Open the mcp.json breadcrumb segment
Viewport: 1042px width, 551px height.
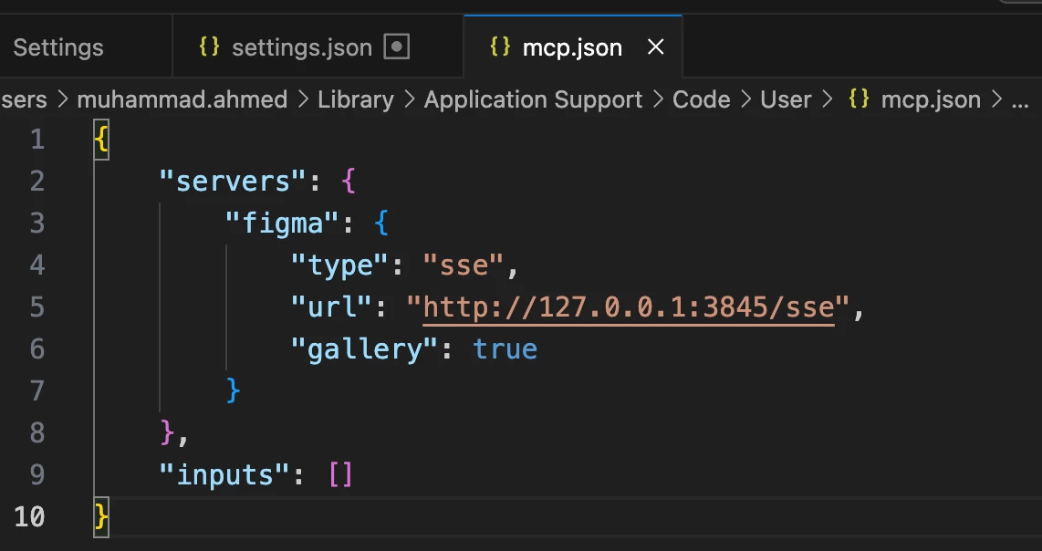pos(931,99)
